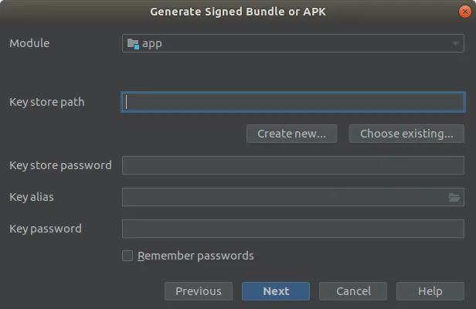Select the 'app' text in Module combo box
The height and width of the screenshot is (309, 476).
click(x=152, y=43)
